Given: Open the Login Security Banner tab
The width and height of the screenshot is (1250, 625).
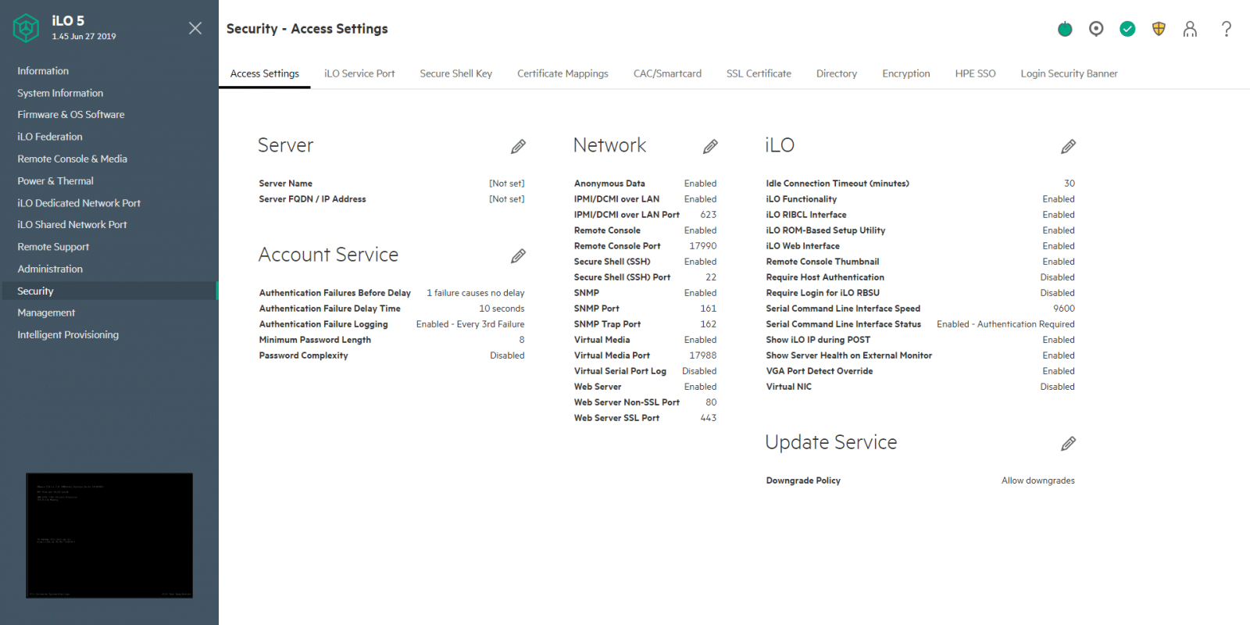Looking at the screenshot, I should tap(1069, 73).
